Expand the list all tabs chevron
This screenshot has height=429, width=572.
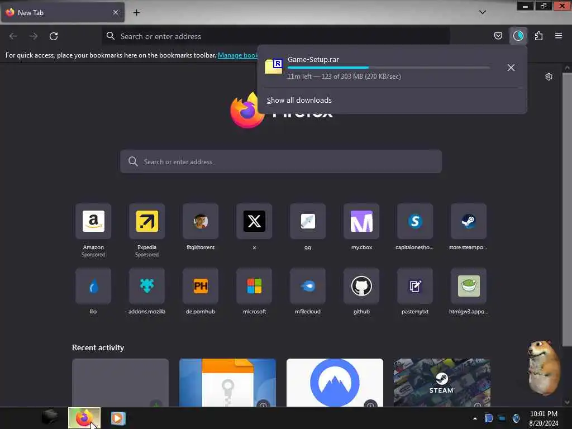[482, 12]
